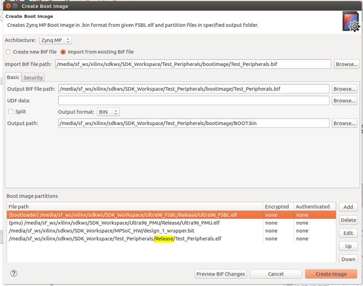Click Preview BIF Changes button
Image resolution: width=363 pixels, height=286 pixels.
tap(221, 274)
